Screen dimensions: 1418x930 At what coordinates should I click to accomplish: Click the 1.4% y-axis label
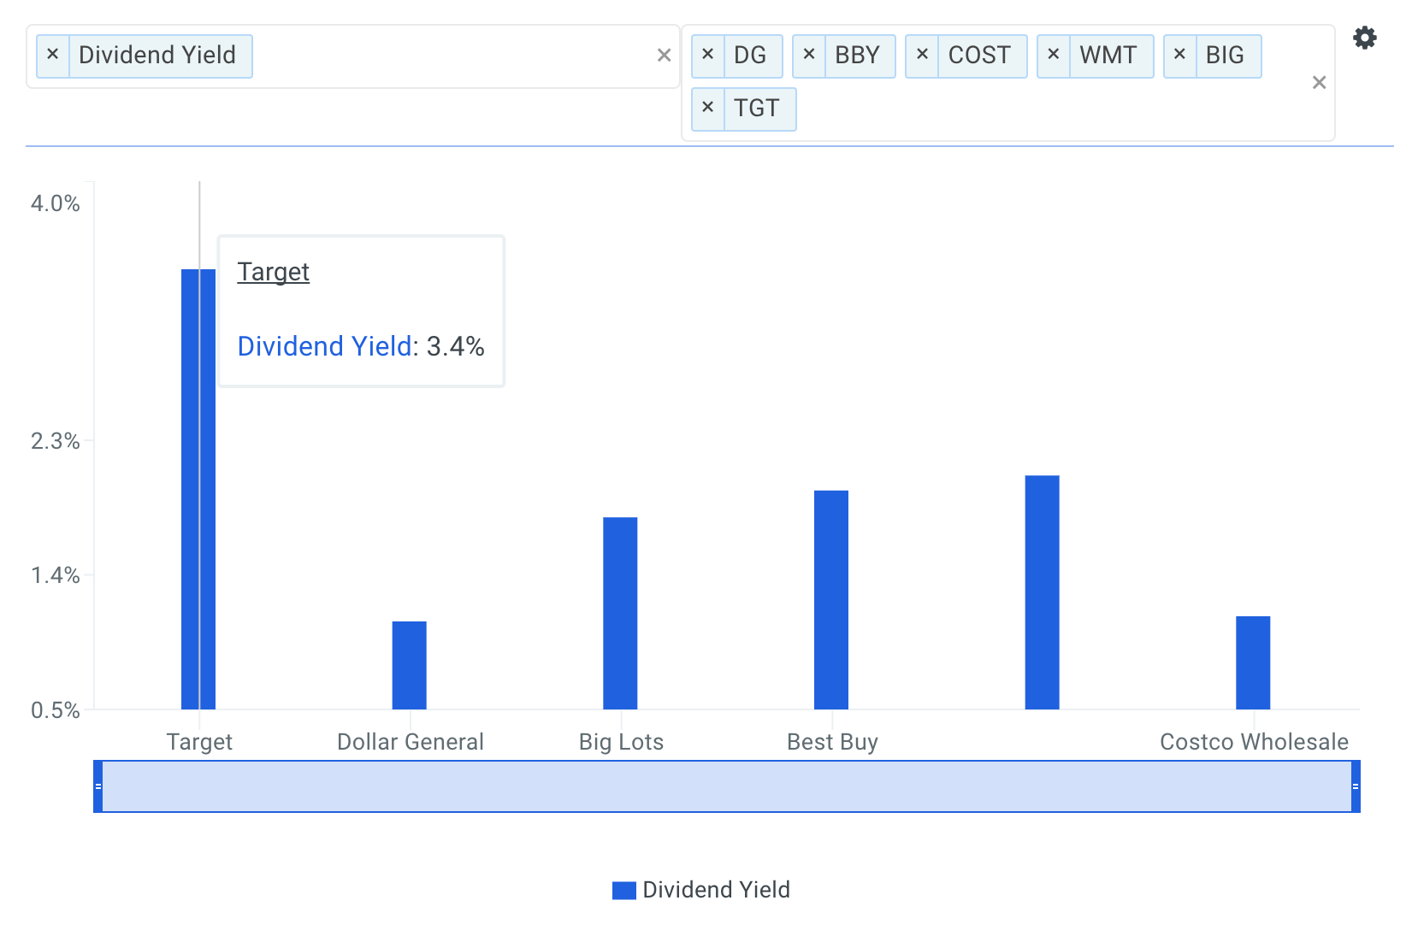coord(56,575)
